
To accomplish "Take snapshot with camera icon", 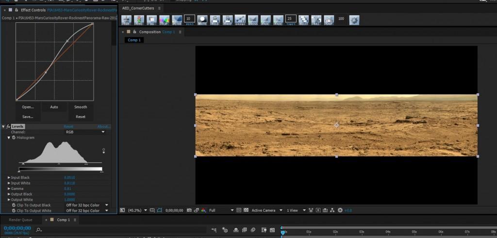I will coord(189,210).
